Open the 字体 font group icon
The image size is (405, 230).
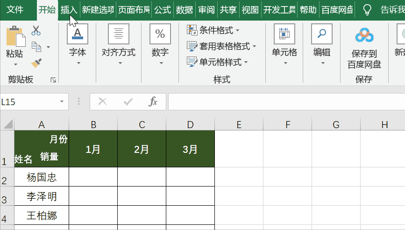click(x=78, y=34)
